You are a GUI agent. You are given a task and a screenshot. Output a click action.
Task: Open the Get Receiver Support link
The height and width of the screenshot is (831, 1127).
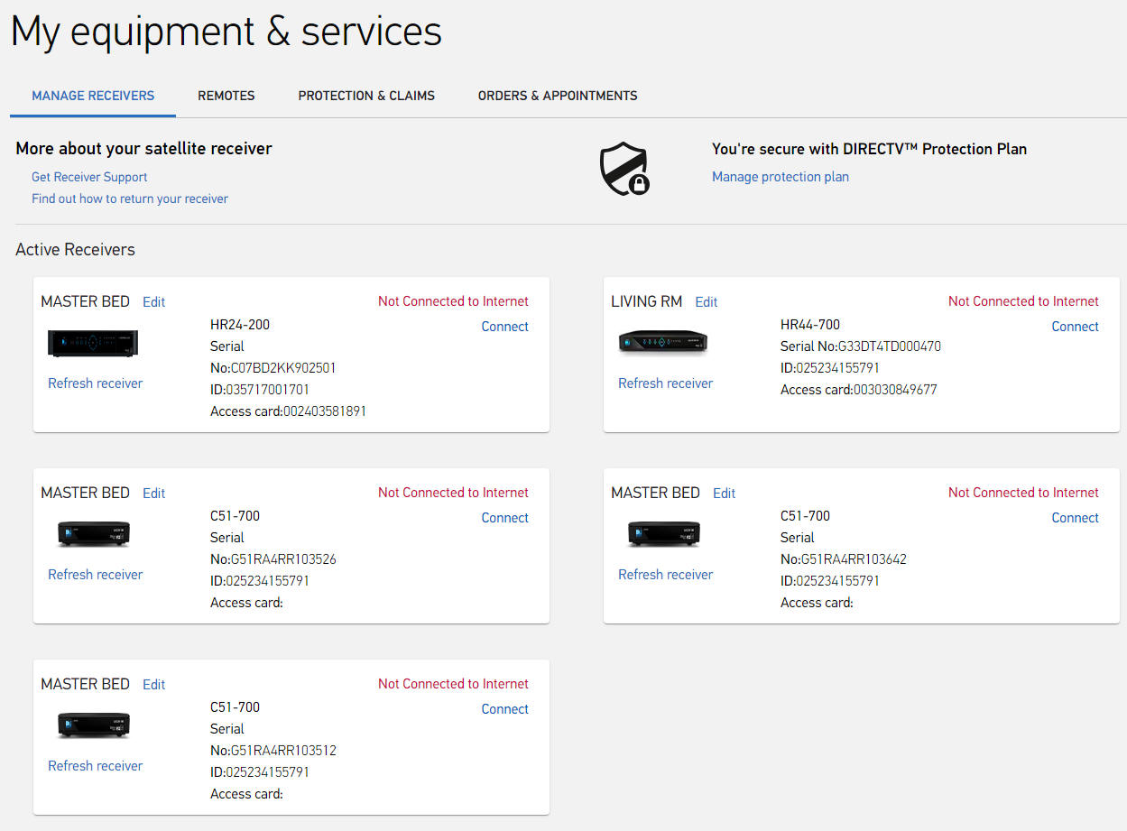(x=89, y=177)
